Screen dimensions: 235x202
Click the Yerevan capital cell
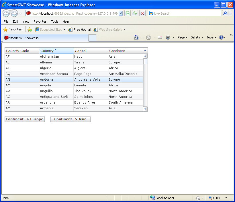pos(91,108)
